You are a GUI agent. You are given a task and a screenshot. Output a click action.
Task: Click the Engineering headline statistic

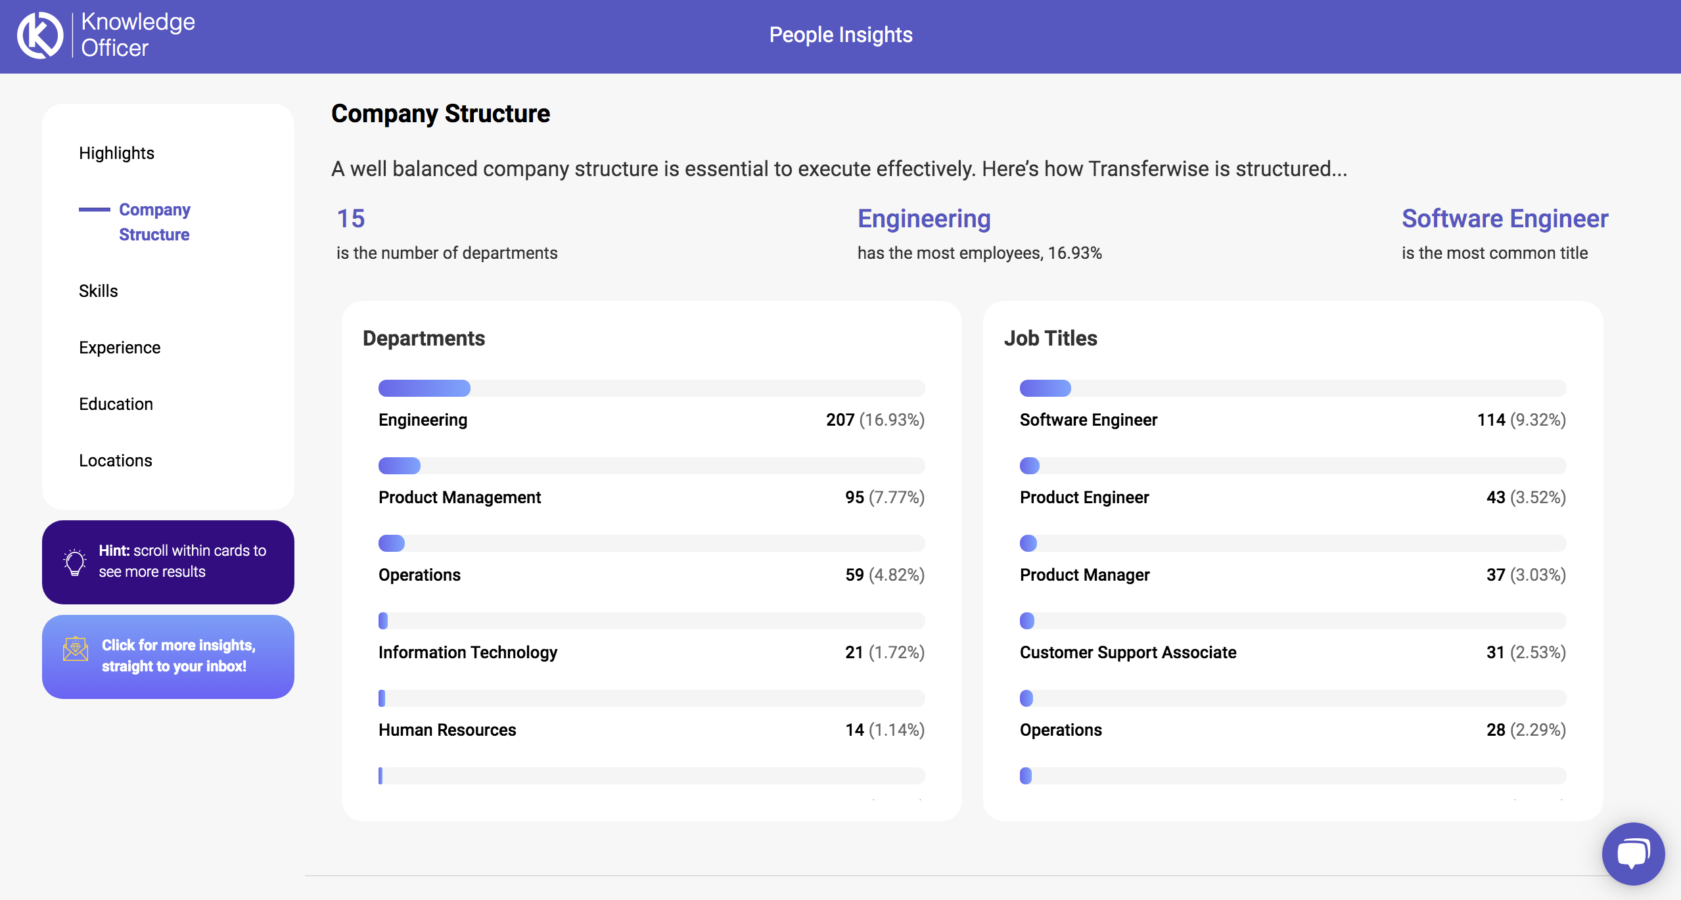click(923, 218)
